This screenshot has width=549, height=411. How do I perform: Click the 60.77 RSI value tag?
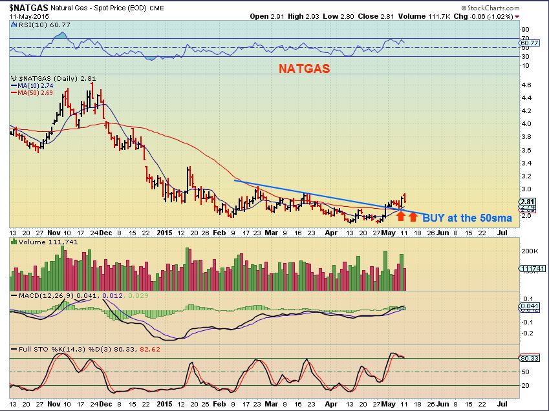529,43
